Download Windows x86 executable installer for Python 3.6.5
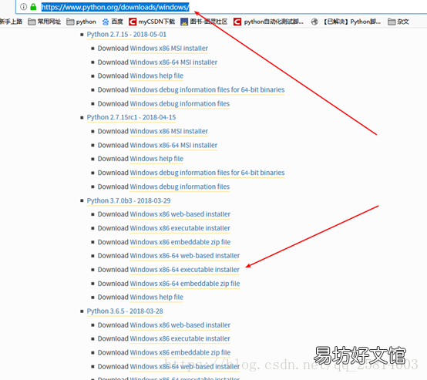The height and width of the screenshot is (380, 427). (180, 338)
